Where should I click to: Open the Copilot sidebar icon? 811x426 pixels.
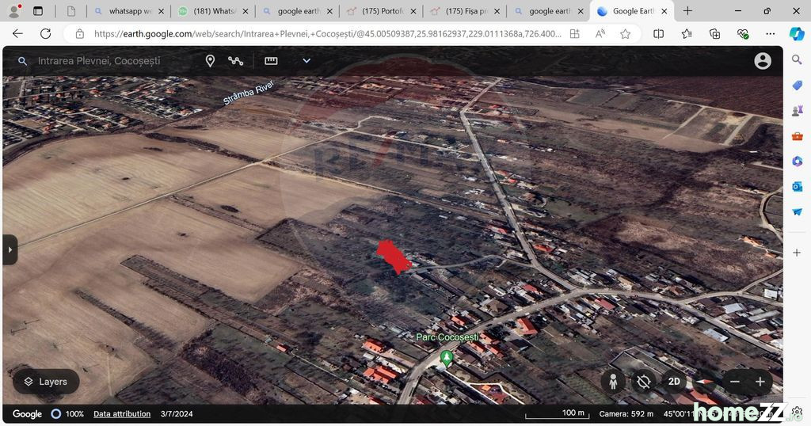pyautogui.click(x=797, y=33)
